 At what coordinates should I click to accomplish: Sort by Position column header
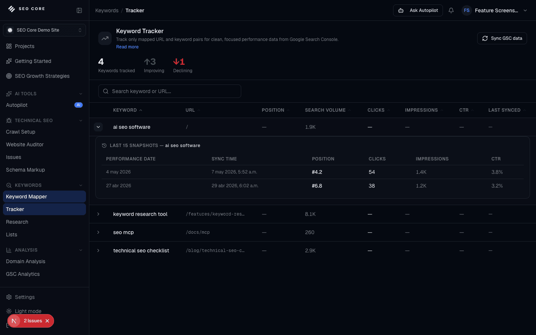tap(275, 110)
